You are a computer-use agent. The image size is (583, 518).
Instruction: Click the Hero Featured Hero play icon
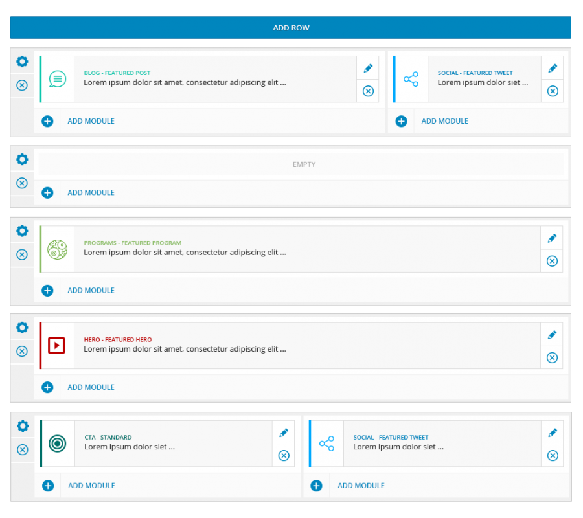click(x=56, y=345)
